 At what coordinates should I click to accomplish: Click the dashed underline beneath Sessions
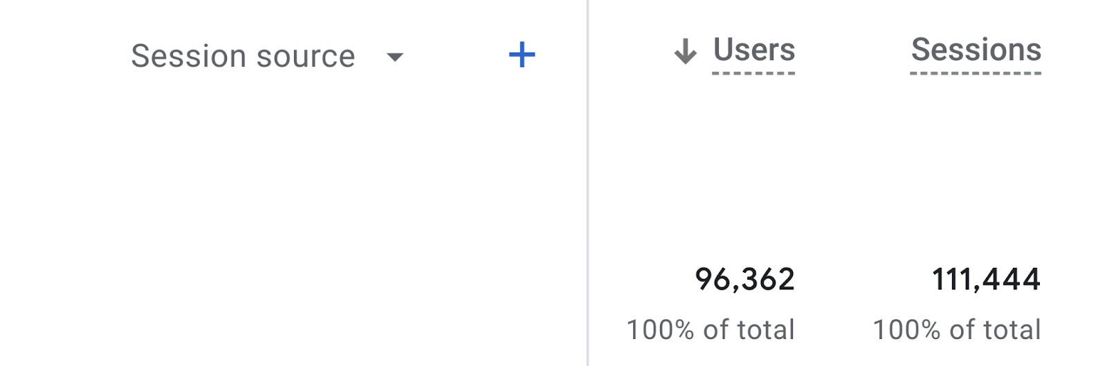tap(976, 73)
